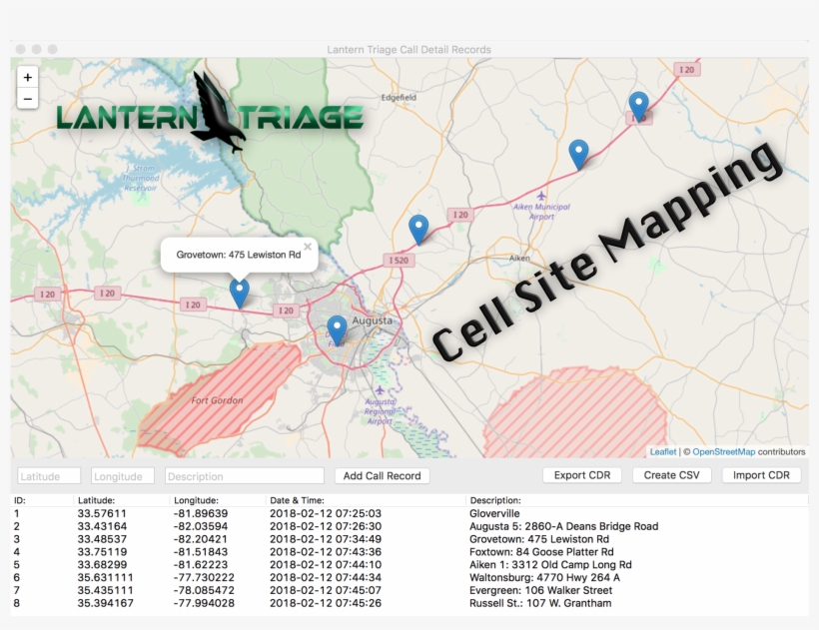
Task: Click the northeastern-most map pin on I-20
Action: (638, 102)
